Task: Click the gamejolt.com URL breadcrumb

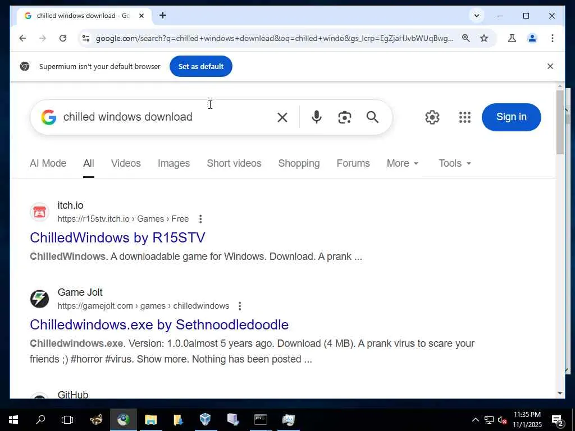Action: tap(143, 306)
